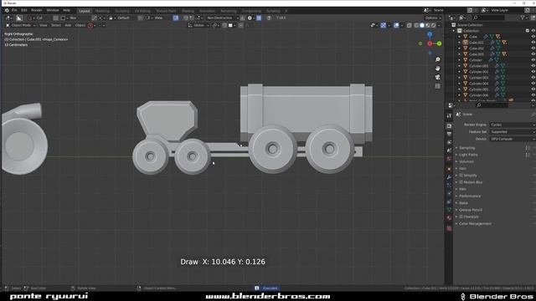This screenshot has height=301, width=536.
Task: Click zoom magnifier in viewport gizmo
Action: 437,59
